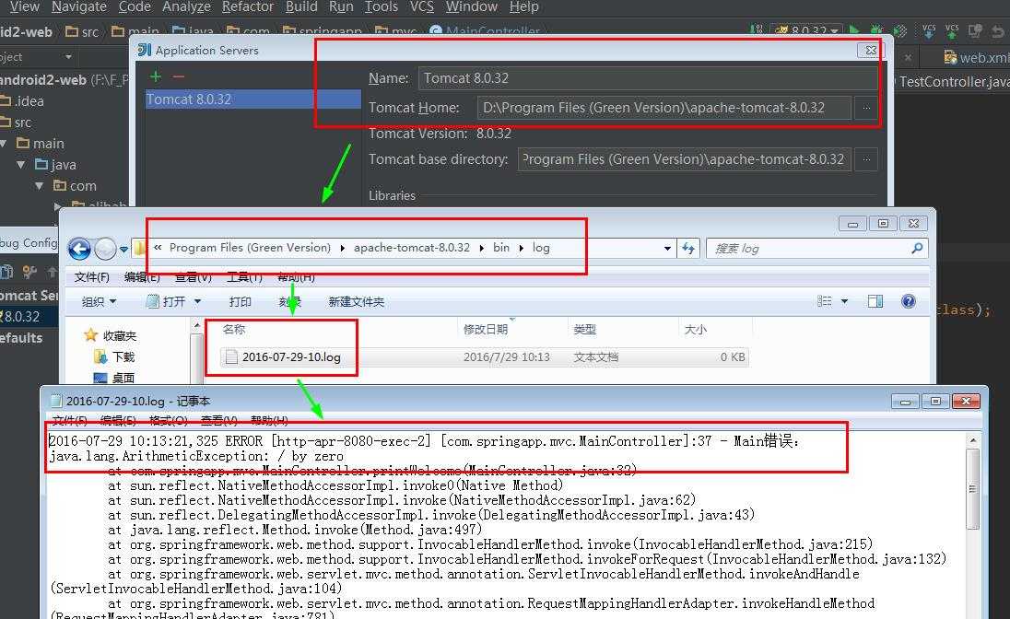1010x619 pixels.
Task: Click Notepad scrollbar up arrow
Action: point(972,440)
